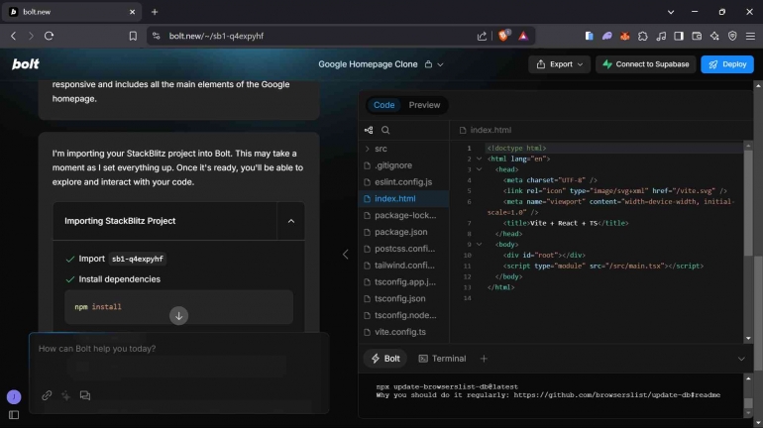Click the user avatar icon
Viewport: 763px width, 428px height.
tap(14, 397)
